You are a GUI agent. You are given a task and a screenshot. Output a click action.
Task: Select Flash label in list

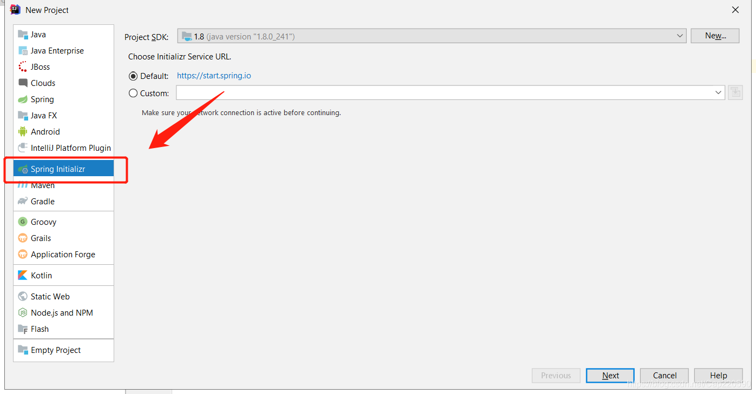coord(40,329)
